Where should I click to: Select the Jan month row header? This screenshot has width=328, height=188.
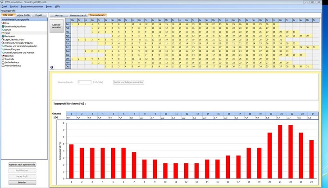pyautogui.click(x=68, y=24)
